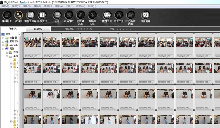Switch to the 珍藏(0) collection tab
This screenshot has height=128, width=220.
[x=38, y=29]
